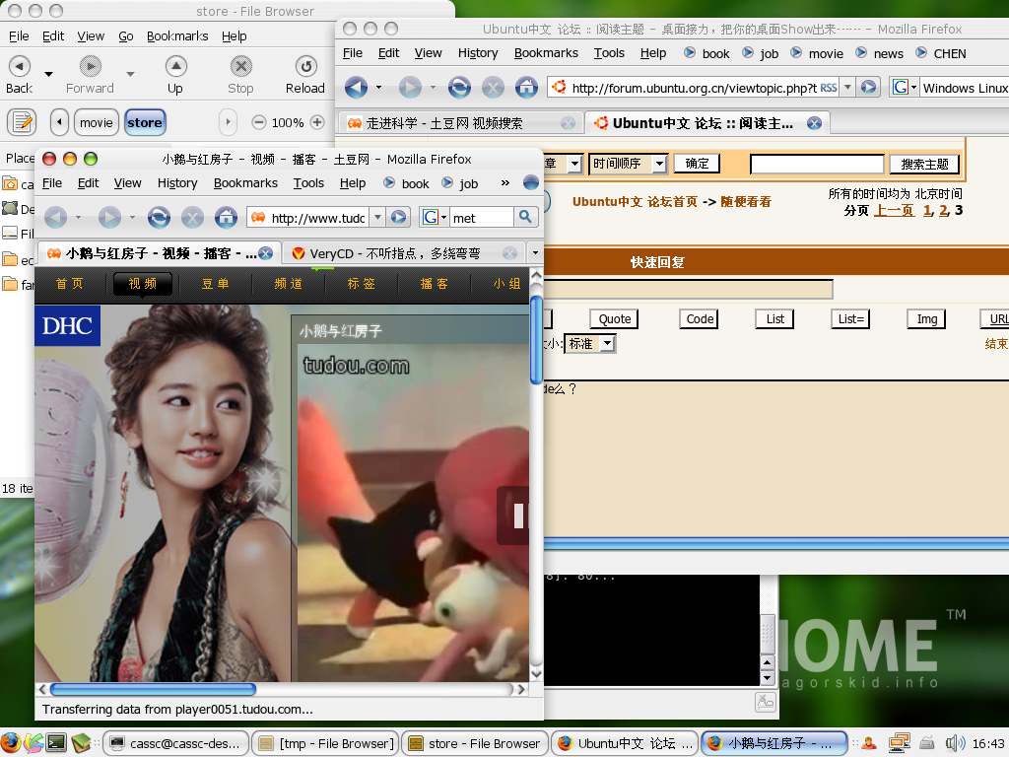Click Back arrow in the tudou Firefox window
Screen dimensions: 1009x757
(x=55, y=218)
